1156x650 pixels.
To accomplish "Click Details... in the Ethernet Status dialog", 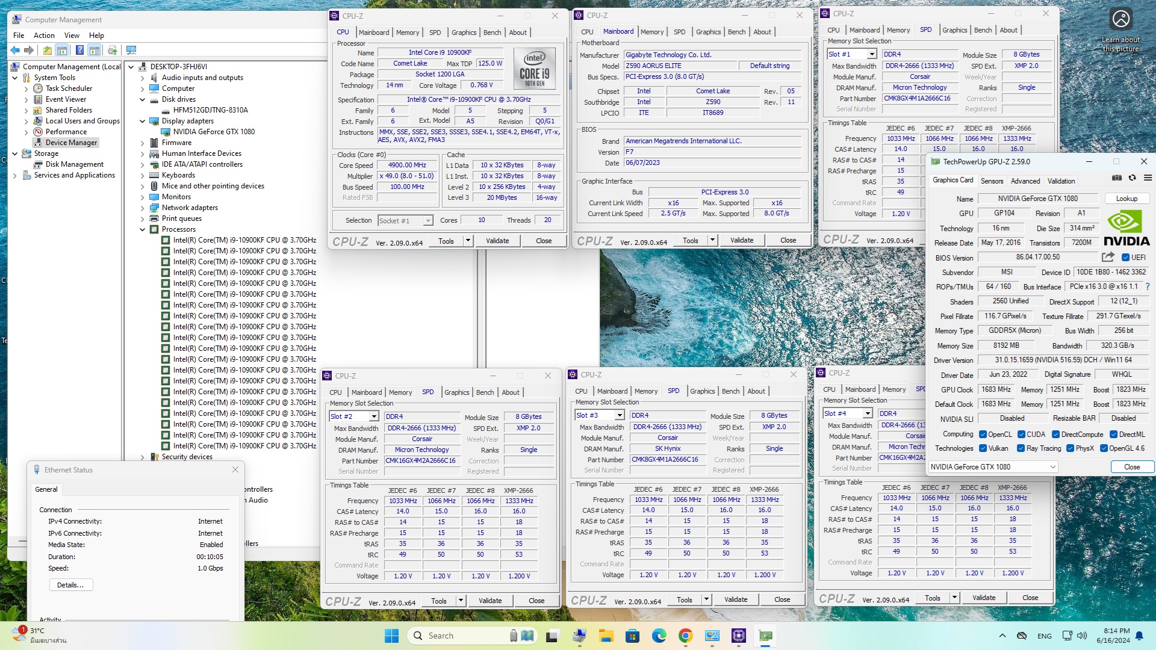I will point(70,585).
